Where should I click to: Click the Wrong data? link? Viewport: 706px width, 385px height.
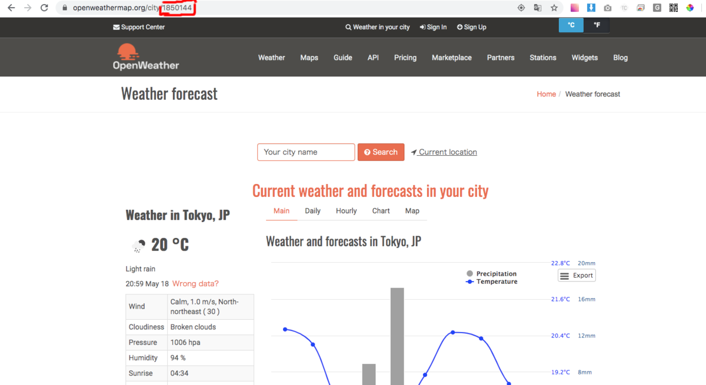pos(195,284)
